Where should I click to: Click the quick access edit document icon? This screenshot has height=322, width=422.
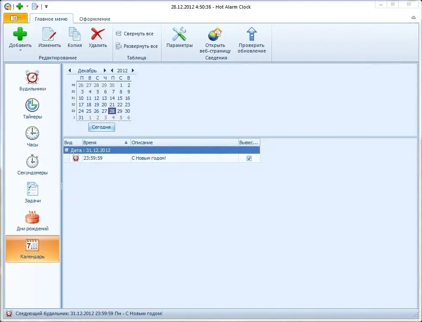pos(35,6)
